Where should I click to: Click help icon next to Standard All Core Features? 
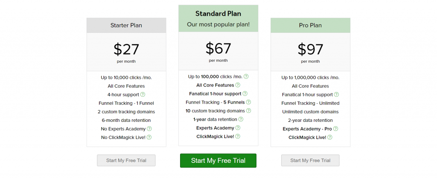[238, 85]
